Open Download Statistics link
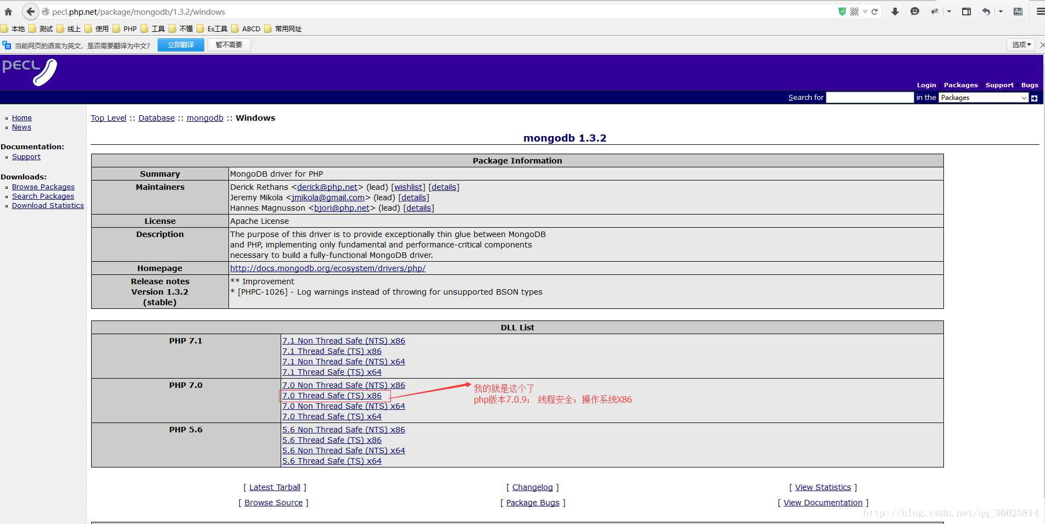Image resolution: width=1045 pixels, height=524 pixels. coord(48,206)
